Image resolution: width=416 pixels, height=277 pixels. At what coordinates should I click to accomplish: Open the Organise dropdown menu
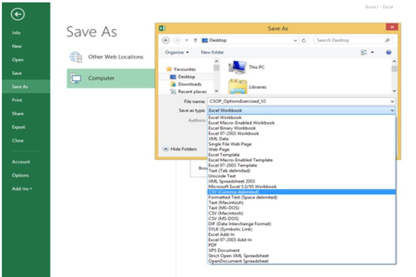point(177,52)
